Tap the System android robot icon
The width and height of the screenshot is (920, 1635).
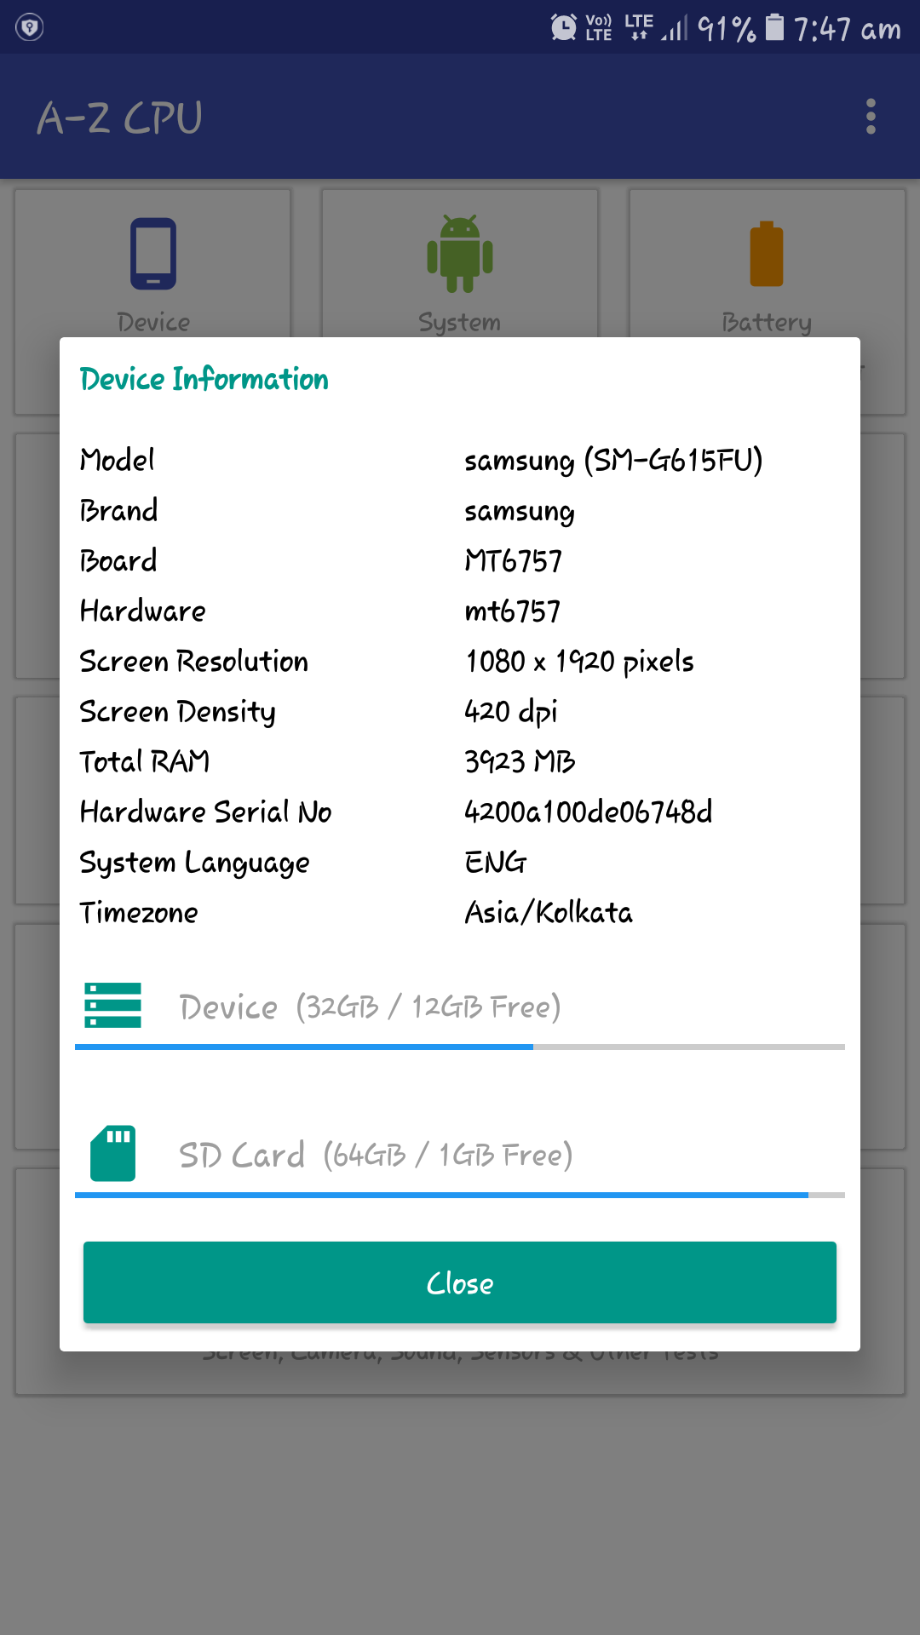pyautogui.click(x=460, y=254)
